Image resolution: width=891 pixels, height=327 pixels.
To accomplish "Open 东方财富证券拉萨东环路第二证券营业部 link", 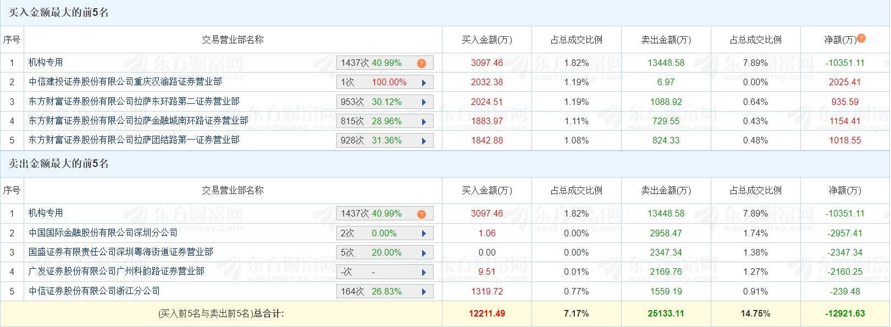I will point(134,101).
